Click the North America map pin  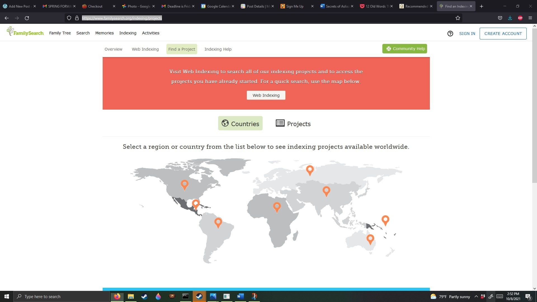tap(184, 185)
